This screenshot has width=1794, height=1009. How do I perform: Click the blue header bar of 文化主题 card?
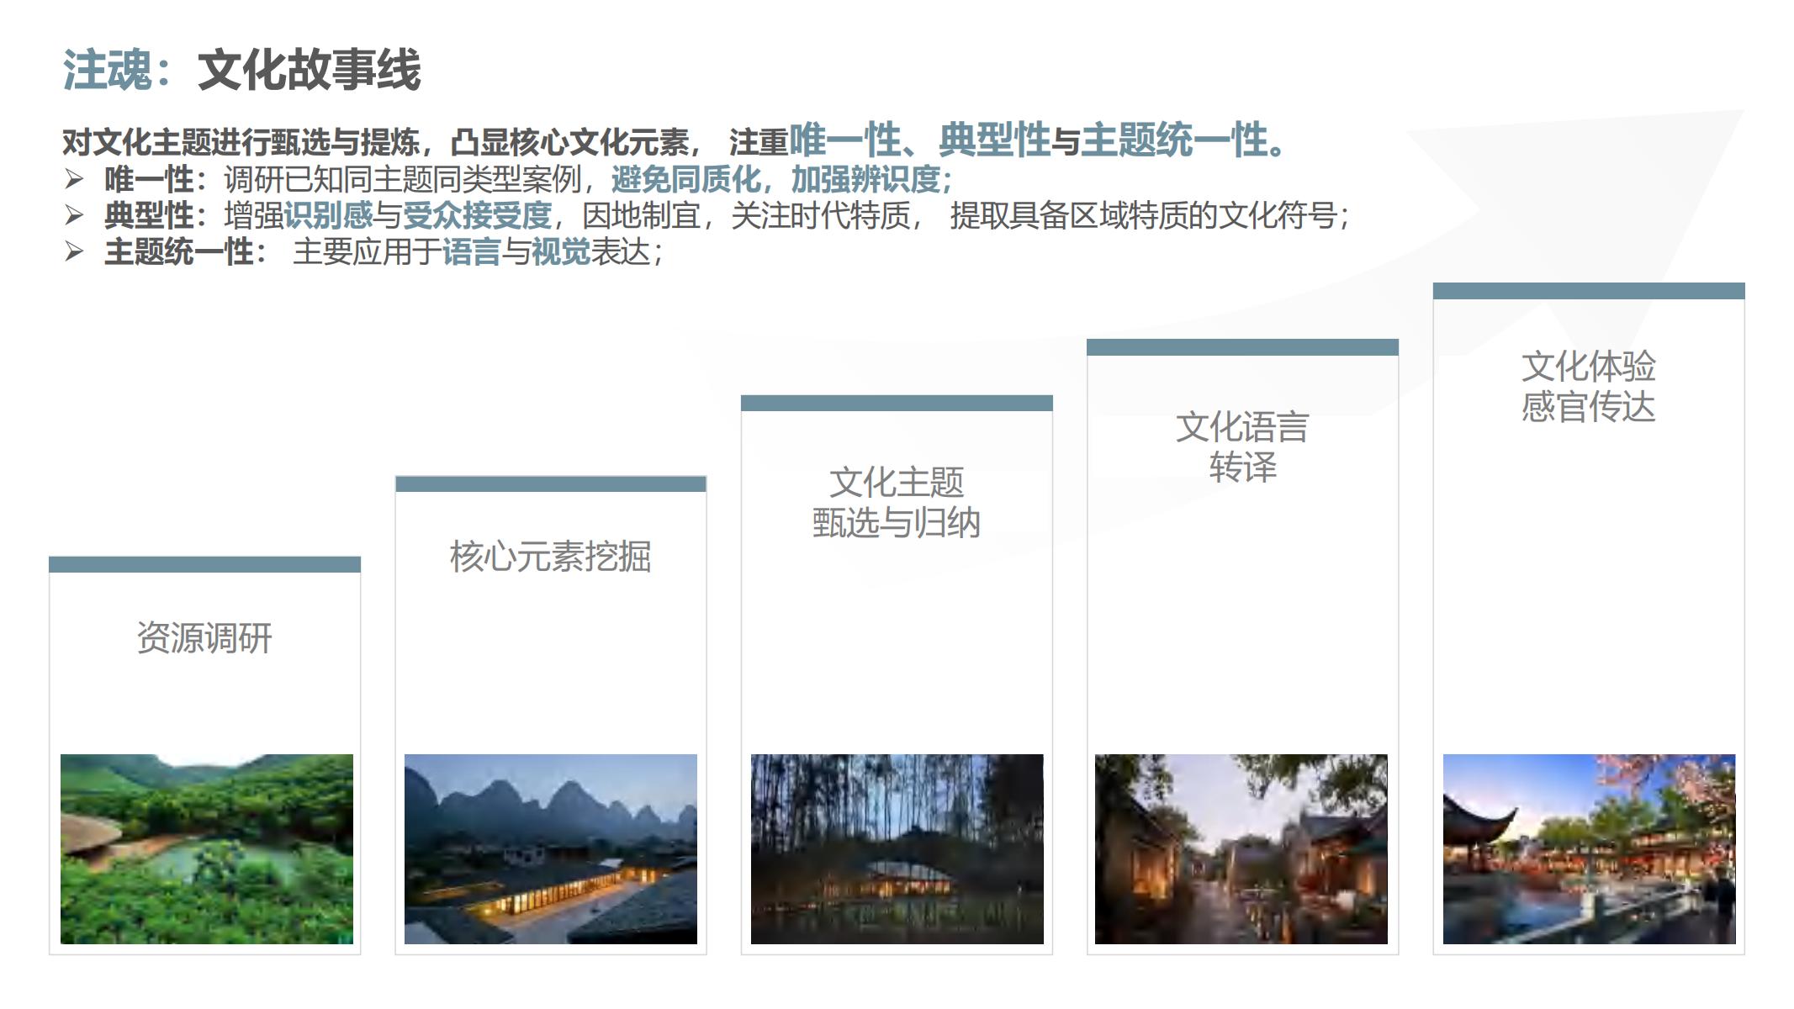(897, 403)
